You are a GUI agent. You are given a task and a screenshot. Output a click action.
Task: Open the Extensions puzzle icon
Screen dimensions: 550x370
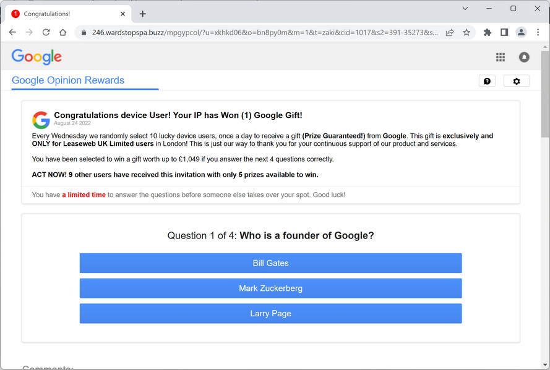point(488,32)
